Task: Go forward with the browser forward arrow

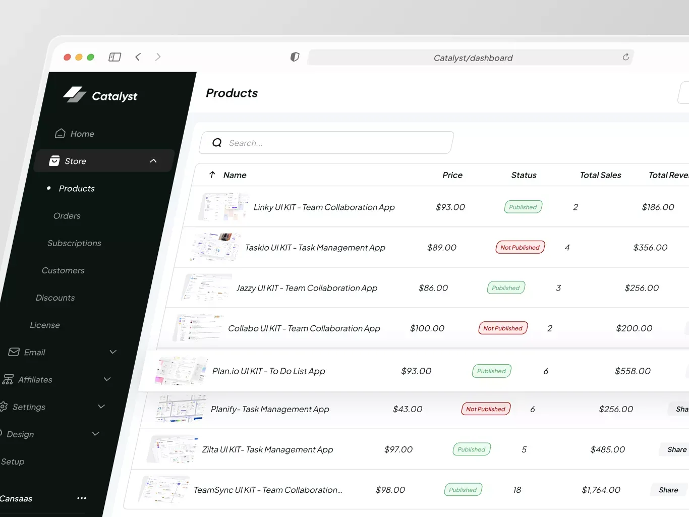Action: 158,57
